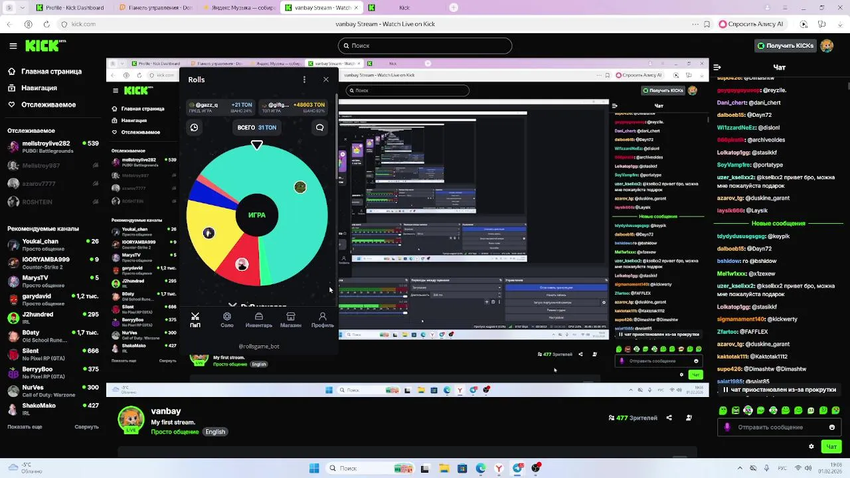Open OBS Studio from the taskbar

[x=536, y=468]
